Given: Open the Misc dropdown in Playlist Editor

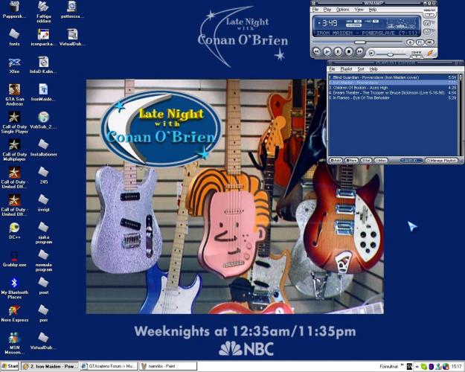Looking at the screenshot, I should tap(381, 160).
